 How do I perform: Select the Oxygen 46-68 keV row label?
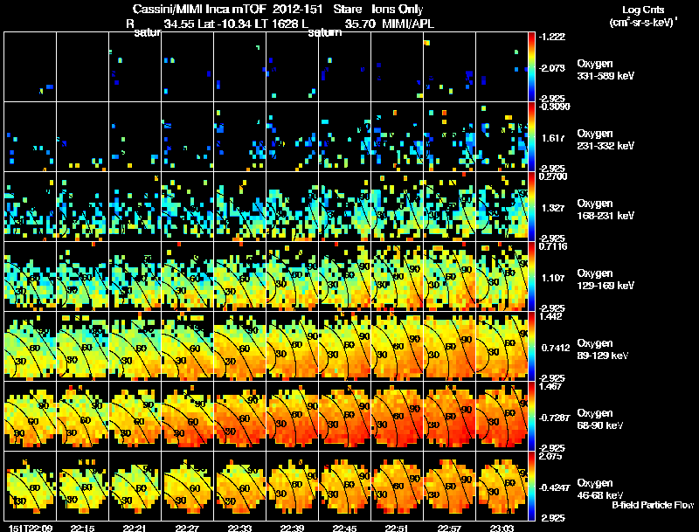tap(600, 489)
